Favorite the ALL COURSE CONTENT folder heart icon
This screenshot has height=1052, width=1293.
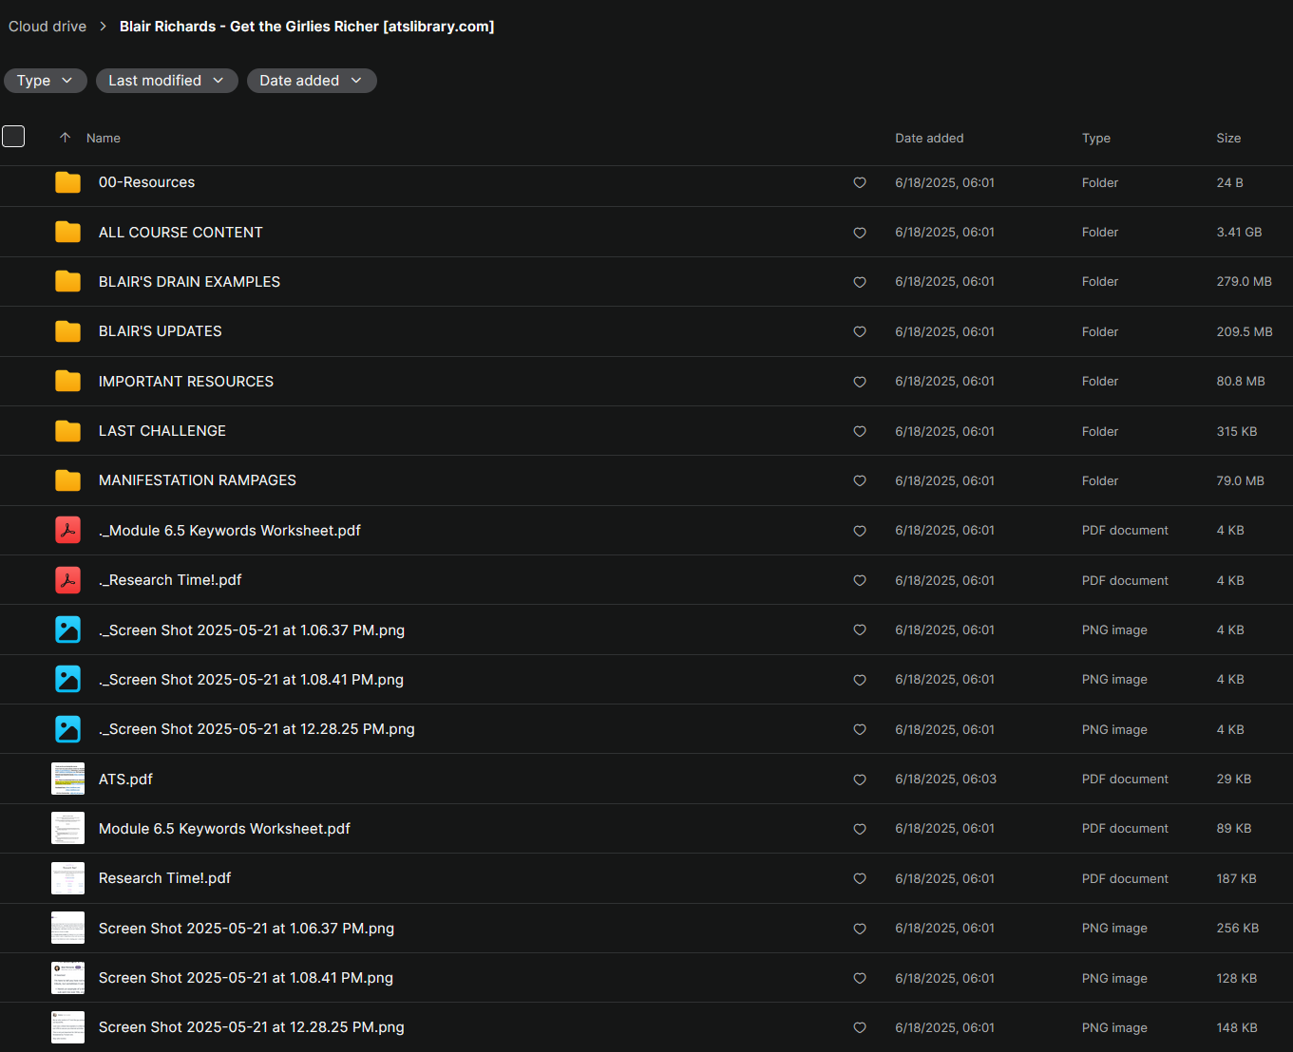[x=860, y=233]
